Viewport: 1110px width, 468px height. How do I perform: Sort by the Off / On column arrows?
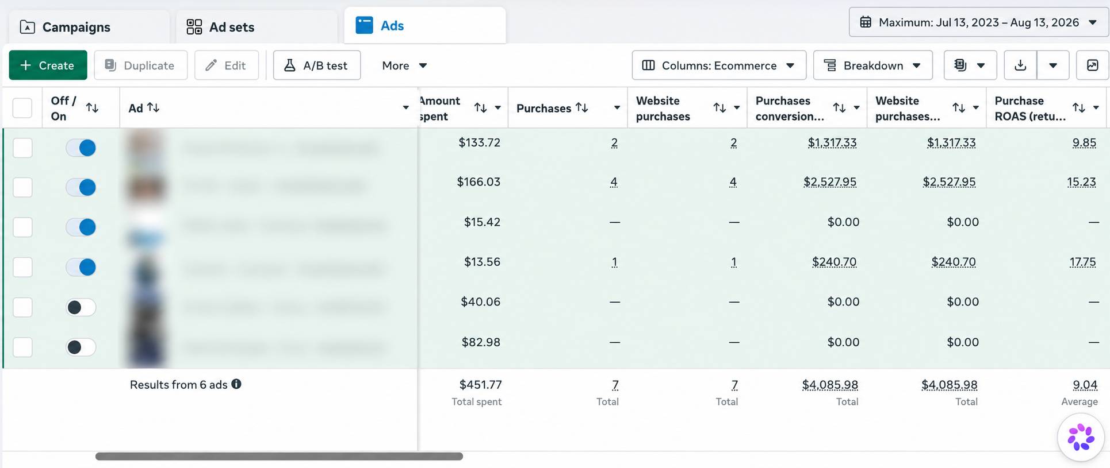pyautogui.click(x=92, y=107)
